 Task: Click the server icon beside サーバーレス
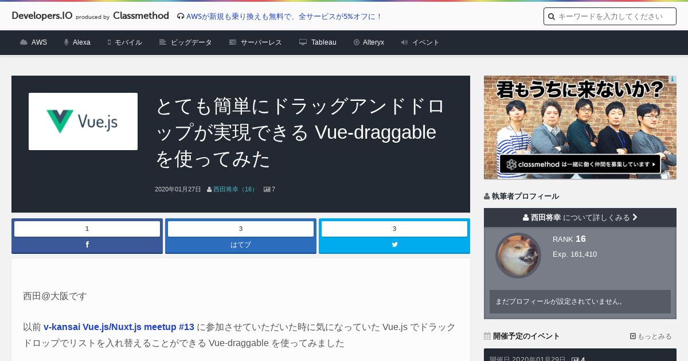click(233, 42)
